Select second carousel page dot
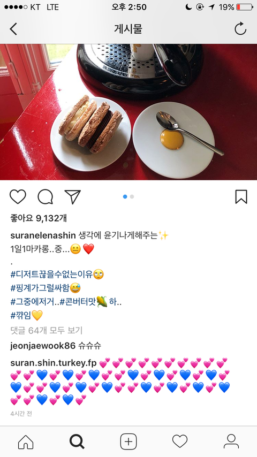Image resolution: width=257 pixels, height=457 pixels. (x=132, y=197)
